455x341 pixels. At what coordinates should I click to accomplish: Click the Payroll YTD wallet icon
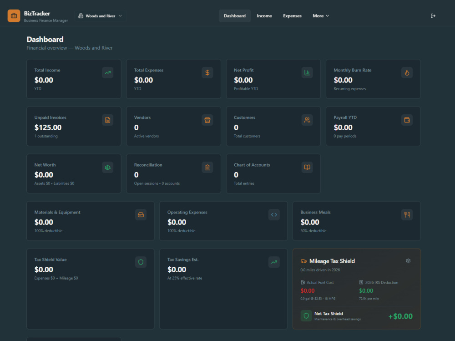[407, 120]
